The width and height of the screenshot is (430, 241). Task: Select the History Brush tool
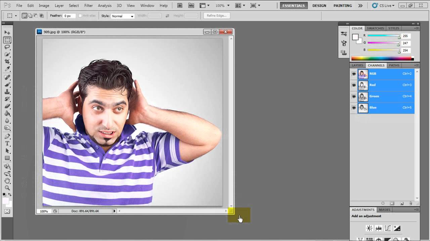7,99
